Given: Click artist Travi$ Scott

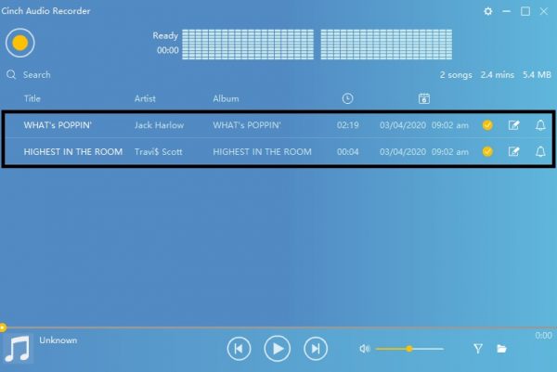Looking at the screenshot, I should click(x=159, y=151).
